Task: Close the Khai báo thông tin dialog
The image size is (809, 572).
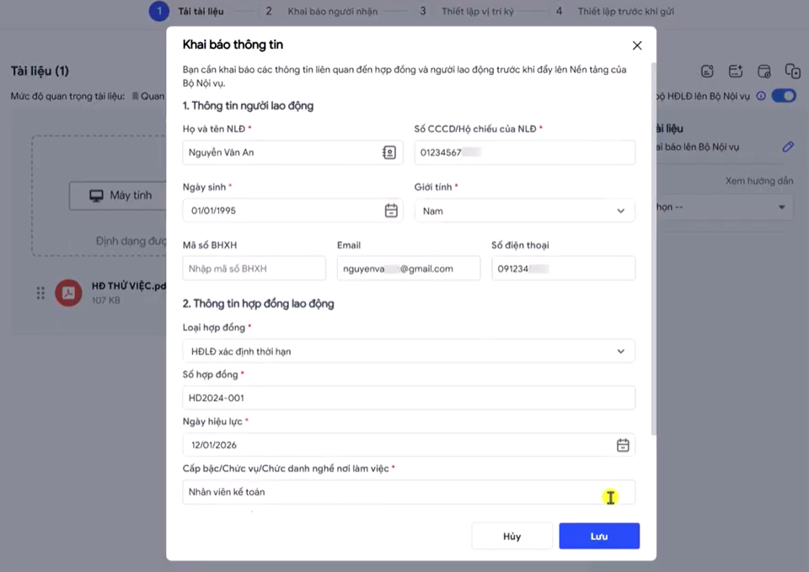Action: 637,45
